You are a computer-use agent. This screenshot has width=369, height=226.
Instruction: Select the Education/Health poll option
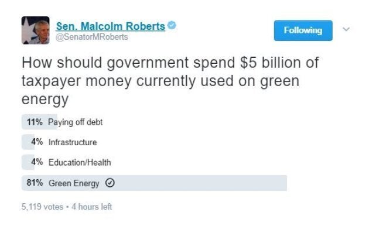[80, 163]
